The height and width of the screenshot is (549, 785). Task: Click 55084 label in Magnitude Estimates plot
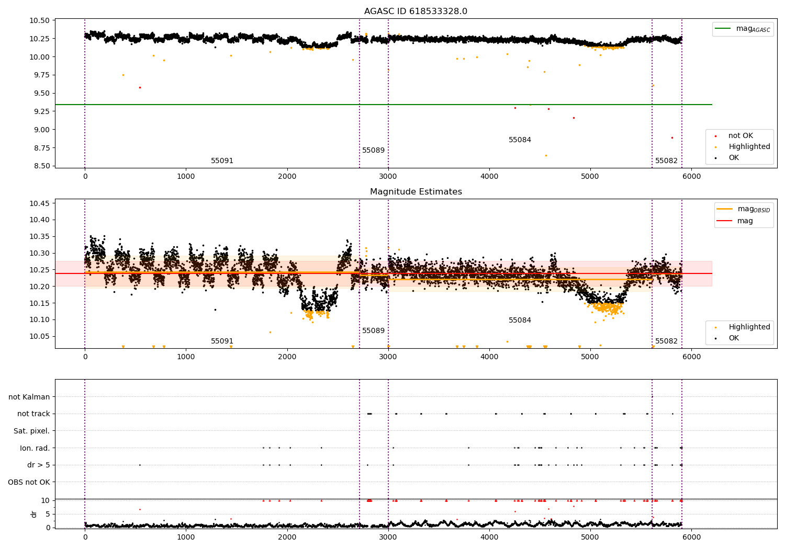click(520, 321)
